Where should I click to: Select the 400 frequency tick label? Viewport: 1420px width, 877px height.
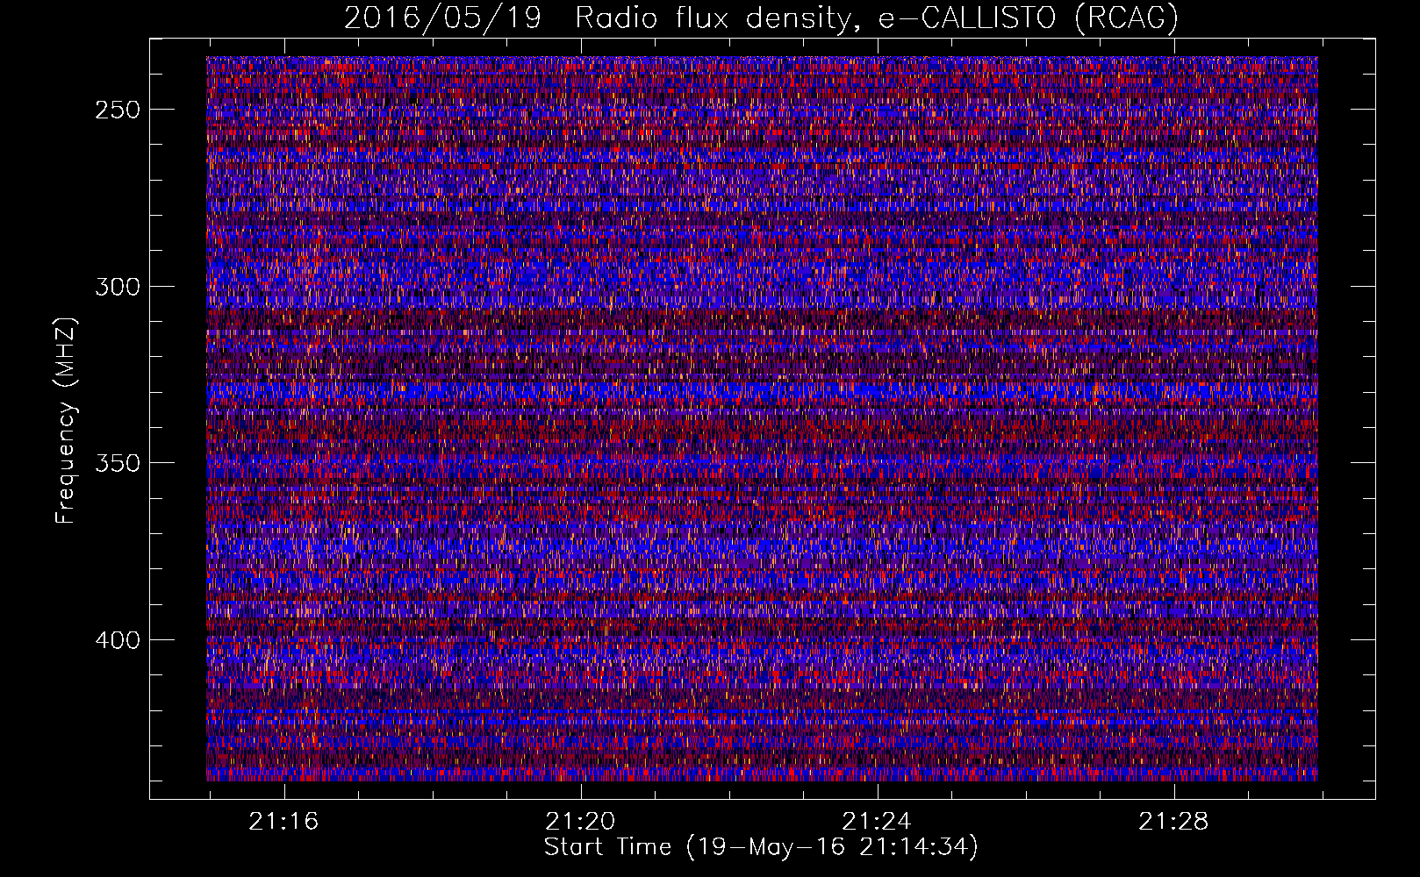(118, 641)
